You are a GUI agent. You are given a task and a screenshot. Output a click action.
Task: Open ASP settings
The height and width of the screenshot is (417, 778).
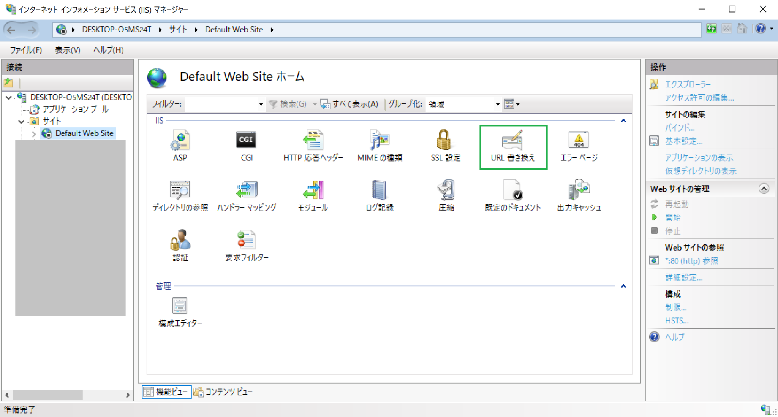(x=180, y=146)
